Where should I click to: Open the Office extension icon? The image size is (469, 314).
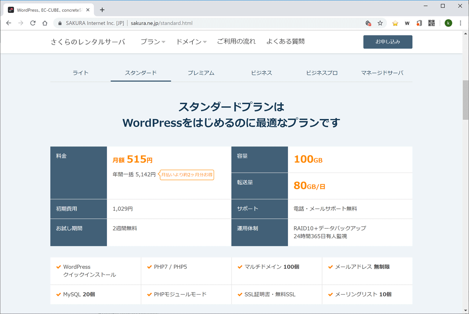[x=419, y=23]
